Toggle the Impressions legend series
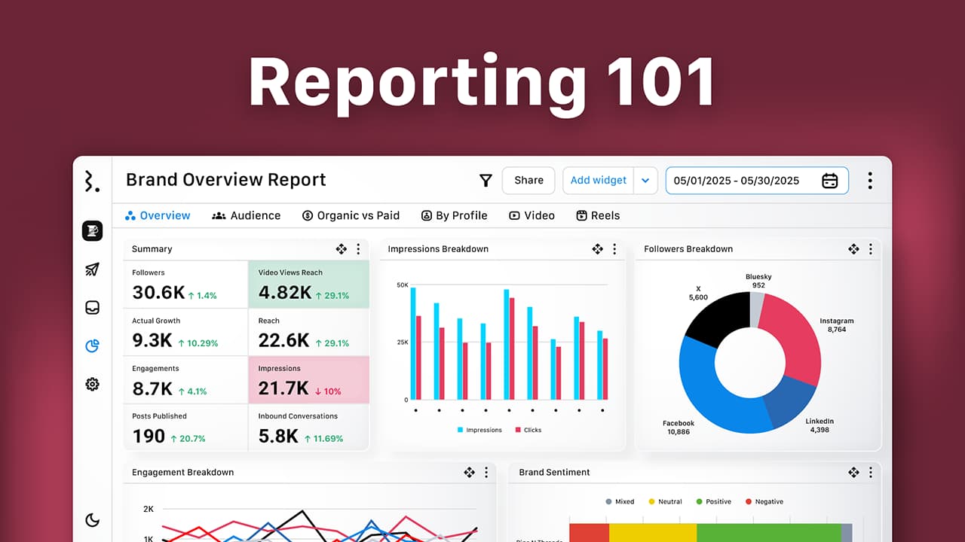Viewport: 965px width, 542px height. coord(479,430)
